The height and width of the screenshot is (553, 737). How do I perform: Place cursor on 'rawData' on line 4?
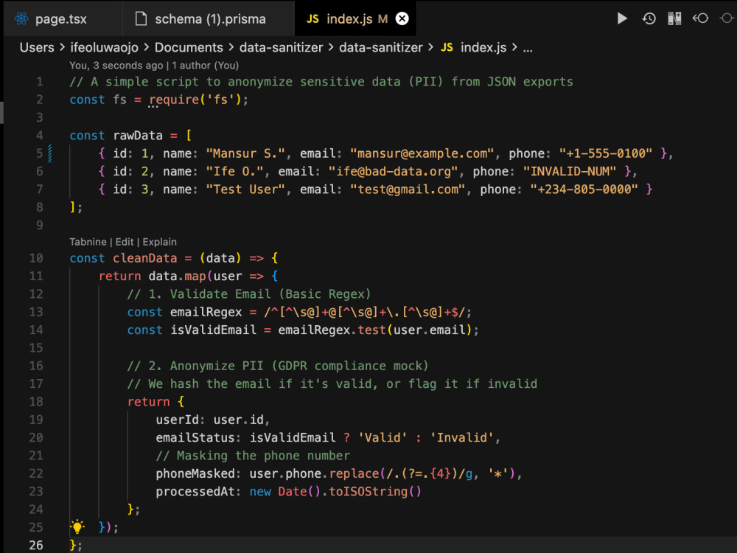138,136
